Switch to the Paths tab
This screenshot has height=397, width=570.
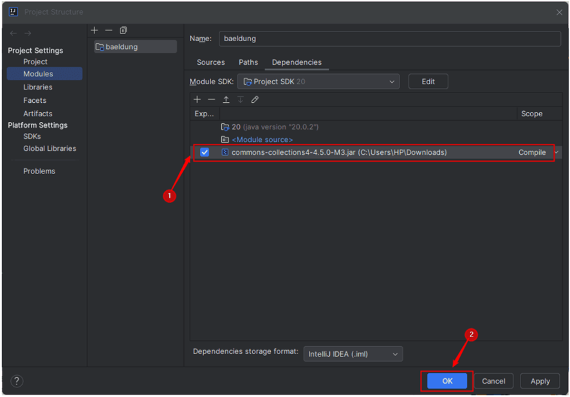click(x=248, y=62)
